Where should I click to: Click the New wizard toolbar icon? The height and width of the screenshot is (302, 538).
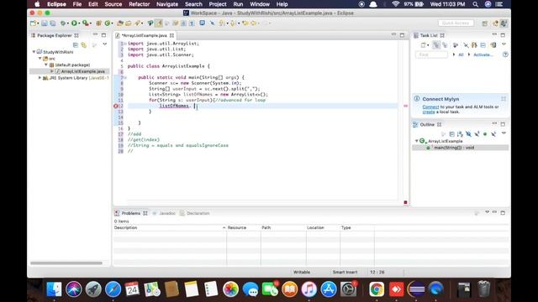(33, 23)
